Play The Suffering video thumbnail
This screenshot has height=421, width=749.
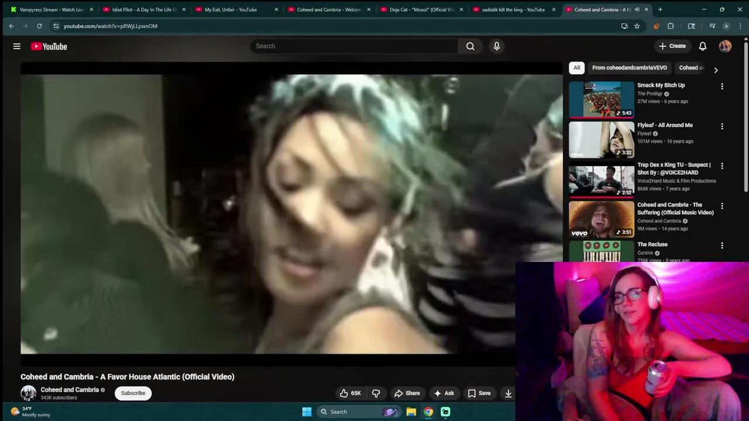602,219
